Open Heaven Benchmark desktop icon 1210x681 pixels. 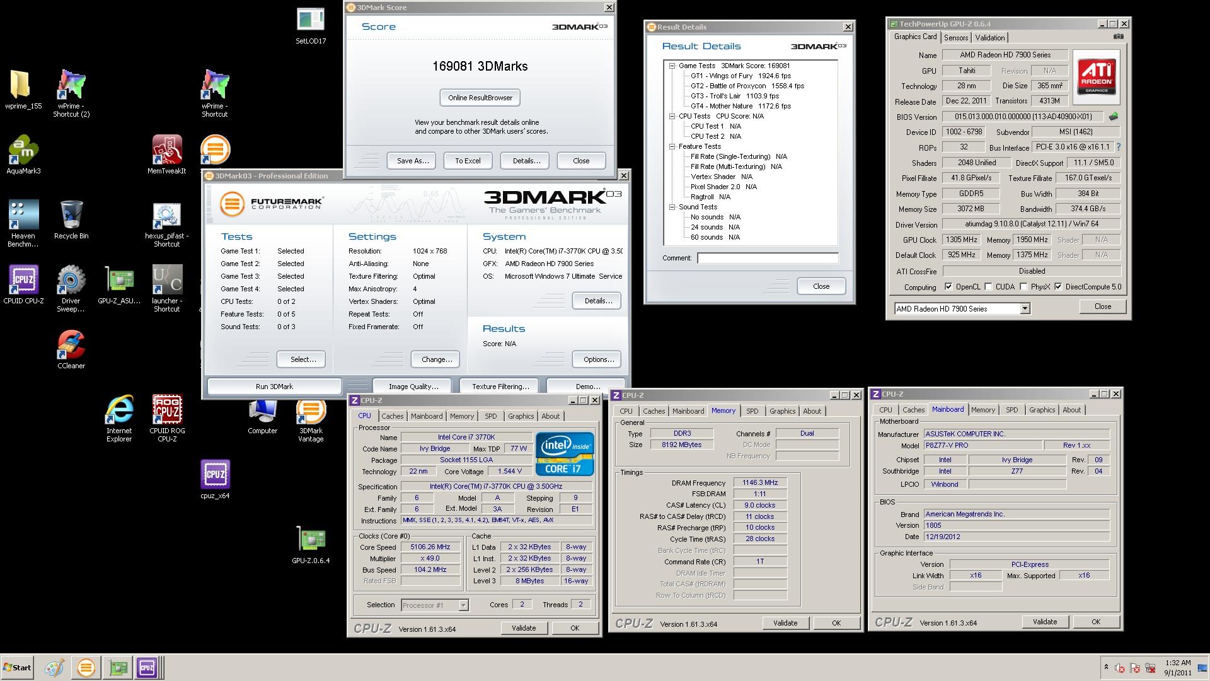tap(23, 223)
